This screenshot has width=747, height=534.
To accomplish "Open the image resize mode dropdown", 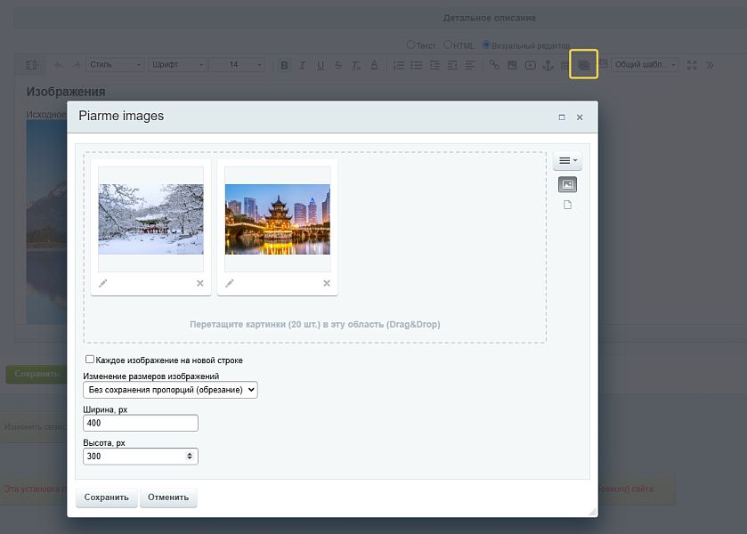I will click(170, 390).
